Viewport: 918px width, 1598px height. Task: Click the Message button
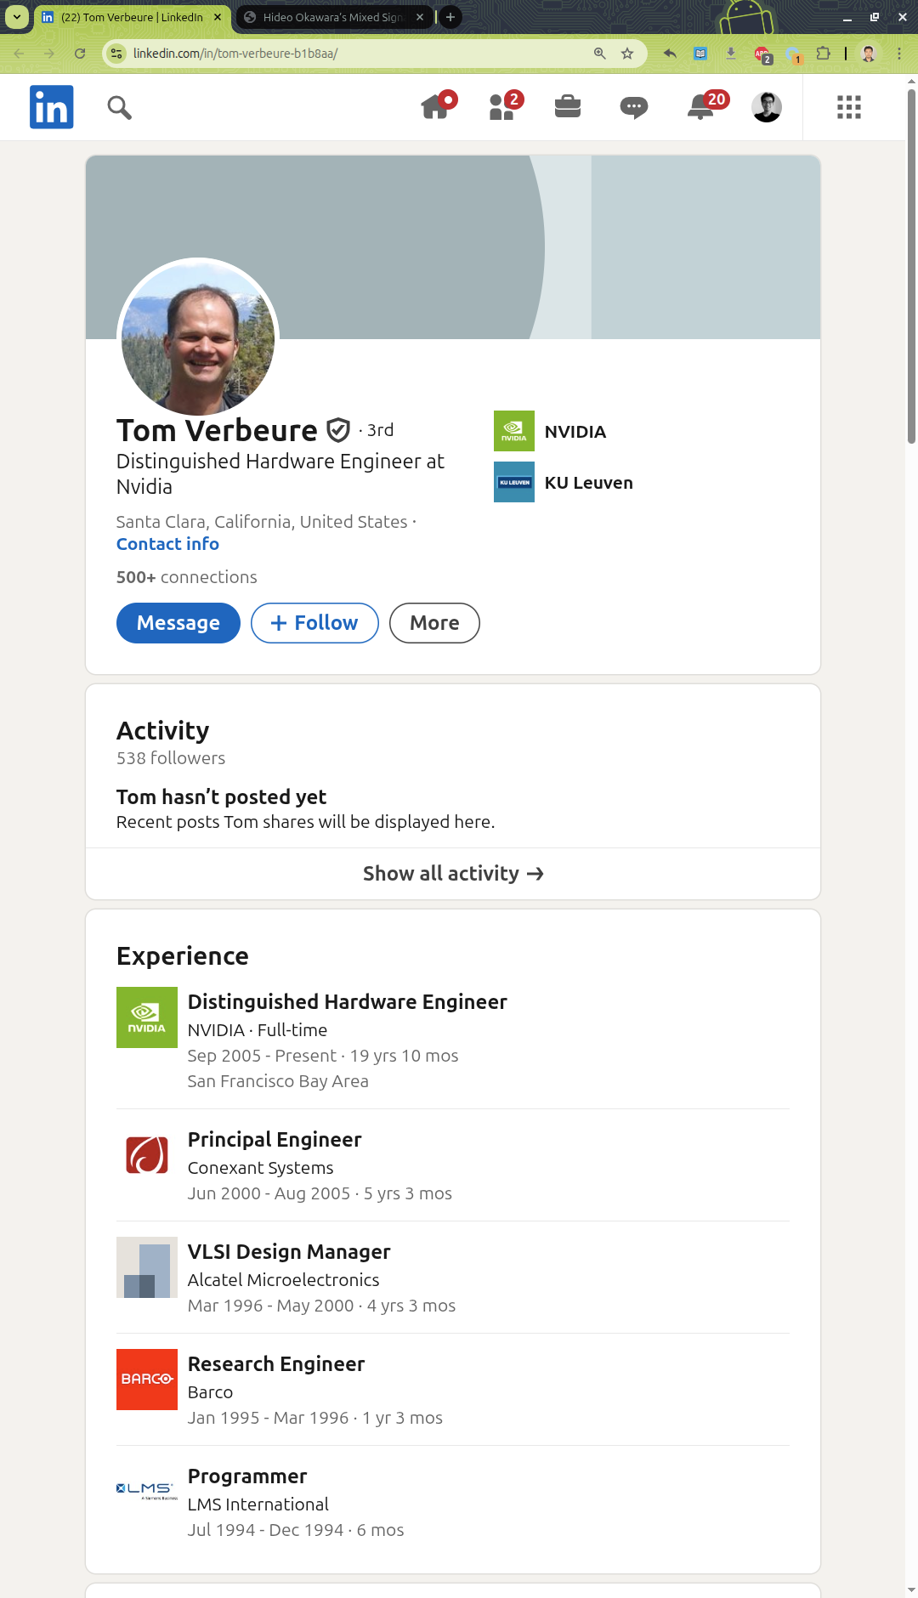click(178, 623)
